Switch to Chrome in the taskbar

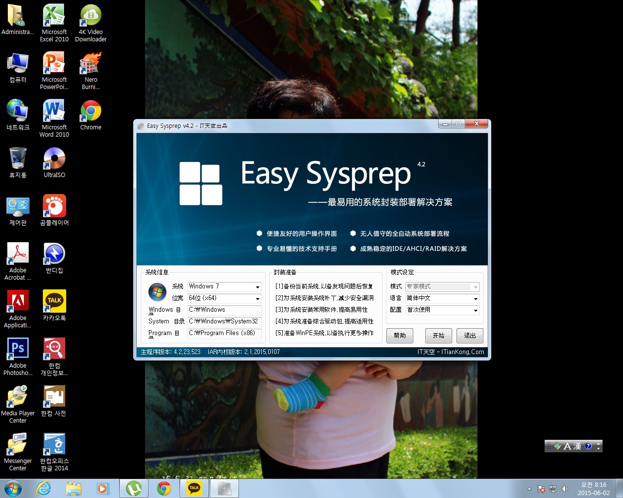(x=164, y=488)
